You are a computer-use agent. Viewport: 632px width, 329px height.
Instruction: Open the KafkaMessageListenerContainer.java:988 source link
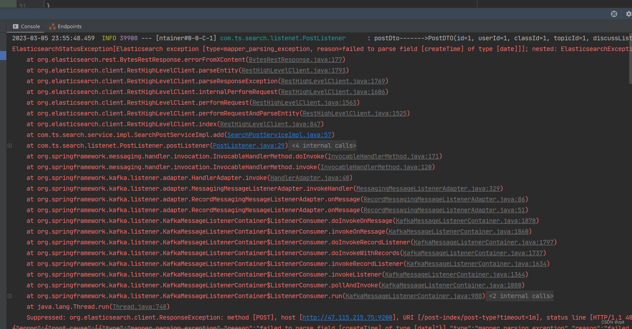point(413,295)
